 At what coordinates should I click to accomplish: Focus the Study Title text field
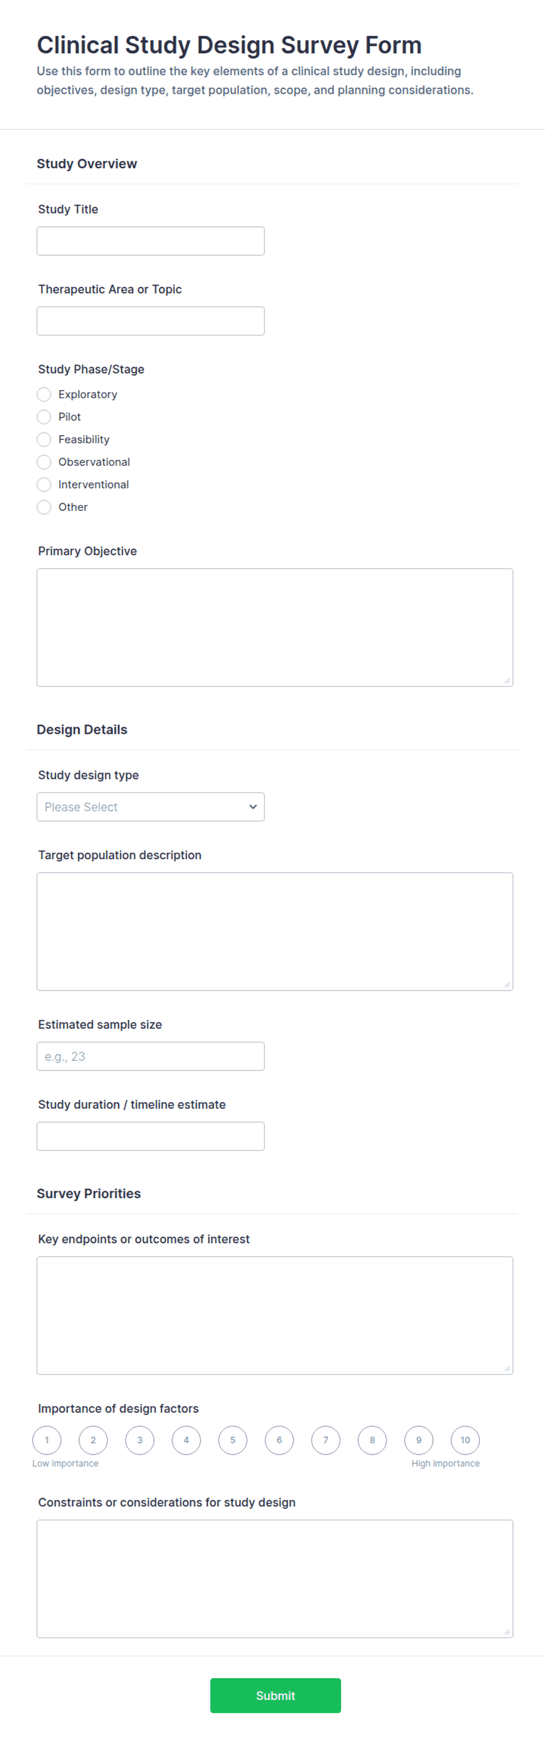click(151, 240)
